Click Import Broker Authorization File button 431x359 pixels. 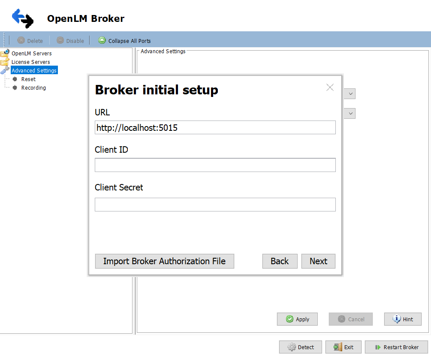[164, 261]
